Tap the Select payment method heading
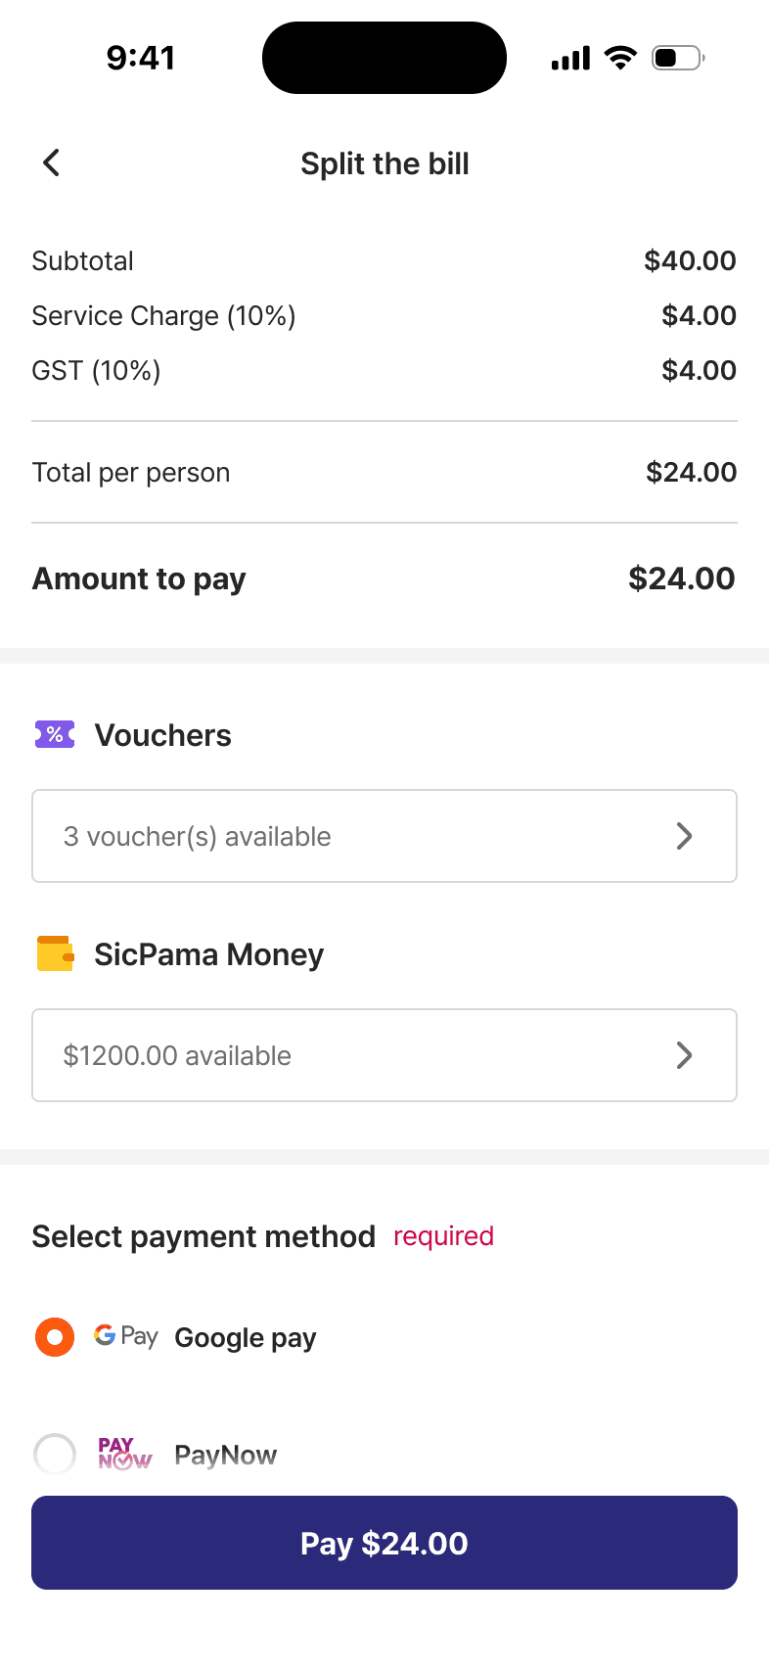Viewport: 769px width, 1668px height. click(x=204, y=1236)
